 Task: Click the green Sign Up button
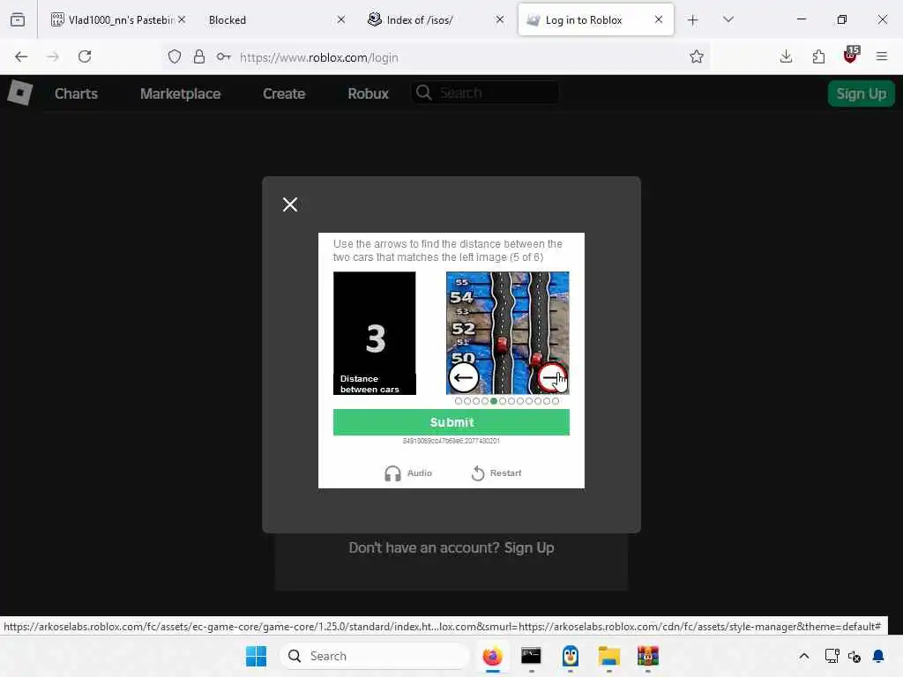861,93
